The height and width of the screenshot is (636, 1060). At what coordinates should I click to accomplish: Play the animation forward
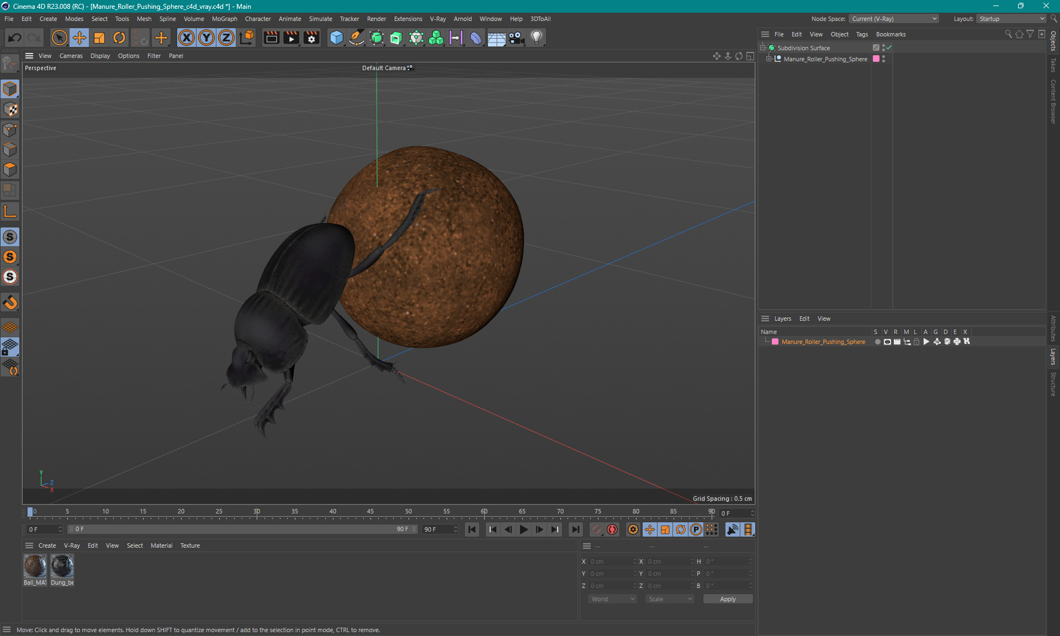523,529
